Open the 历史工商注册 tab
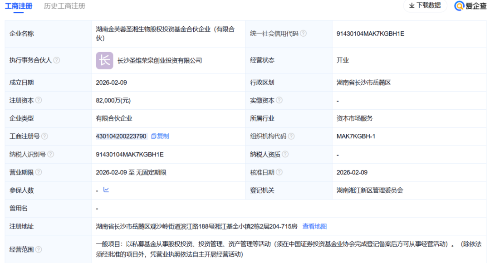The height and width of the screenshot is (263, 490). (x=64, y=6)
